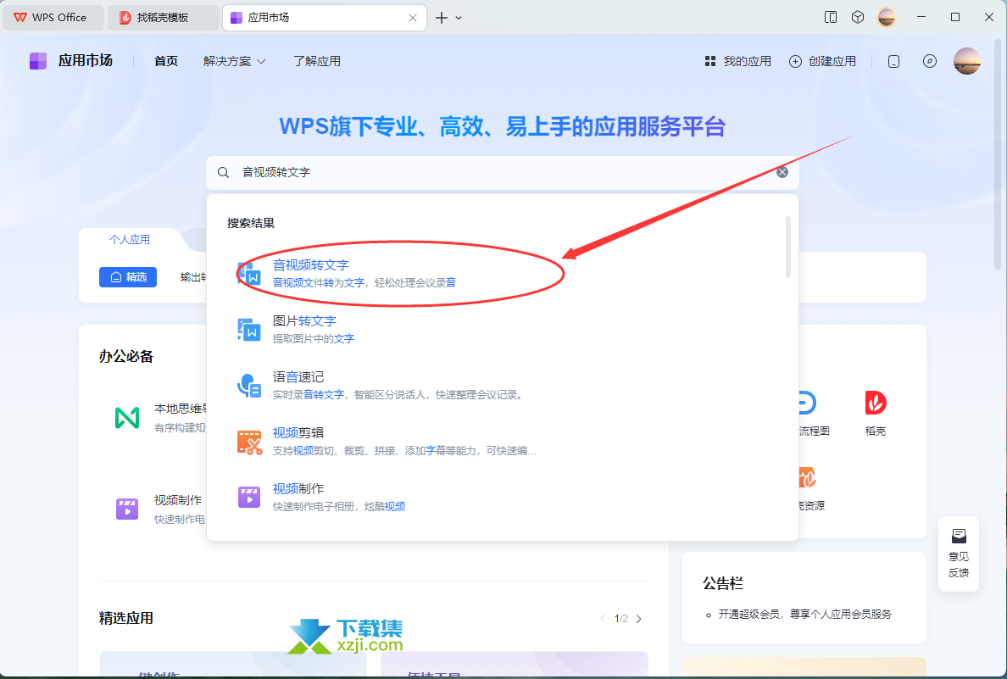Open the 视频制作 app icon under 办公必备

[127, 509]
